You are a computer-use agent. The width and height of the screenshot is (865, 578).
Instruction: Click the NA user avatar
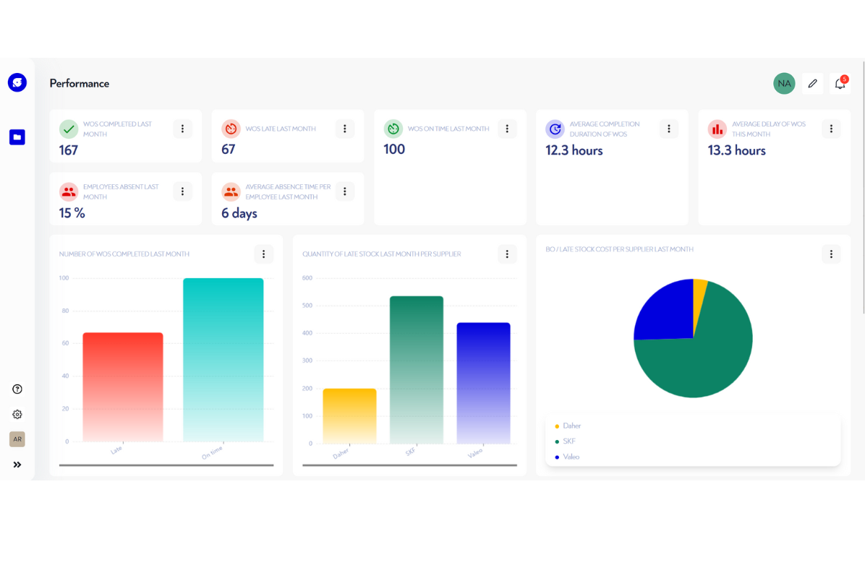pyautogui.click(x=784, y=84)
